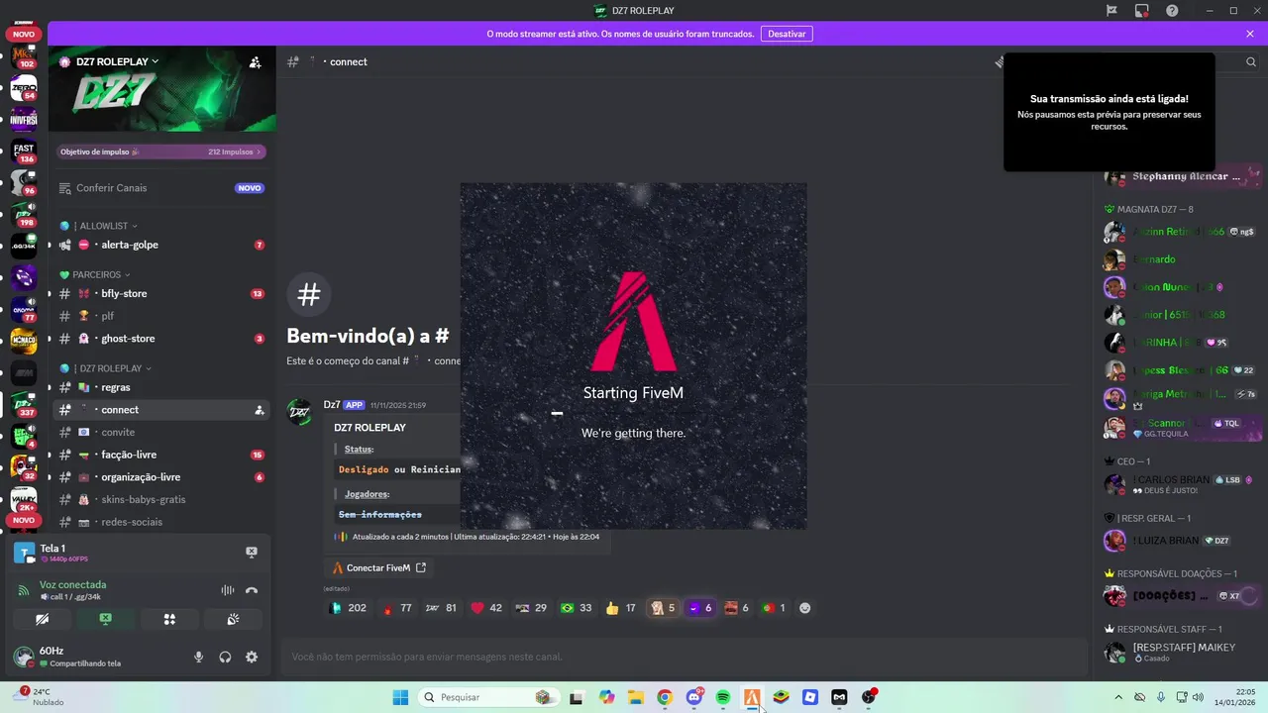Create invite for connect channel
This screenshot has height=713, width=1268.
pos(259,410)
